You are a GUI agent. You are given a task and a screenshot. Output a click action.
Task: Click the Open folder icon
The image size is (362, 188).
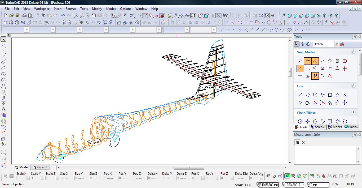(x=12, y=16)
